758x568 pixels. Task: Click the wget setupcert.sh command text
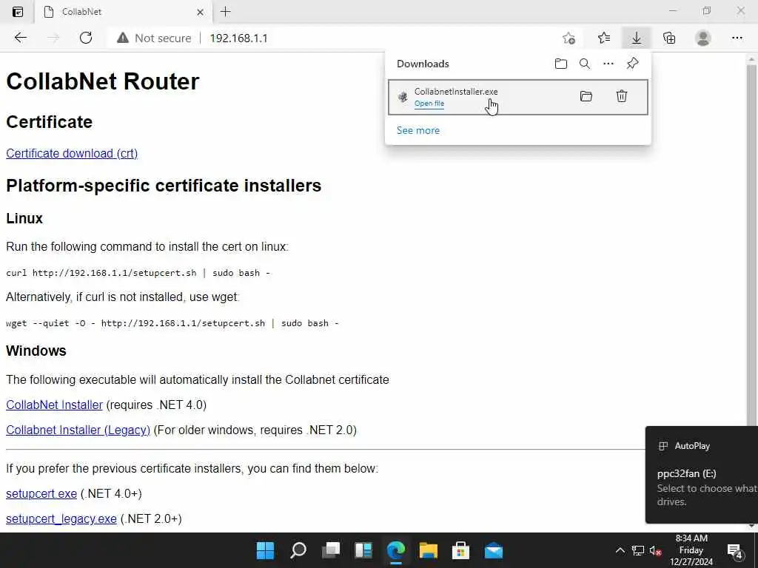(172, 323)
